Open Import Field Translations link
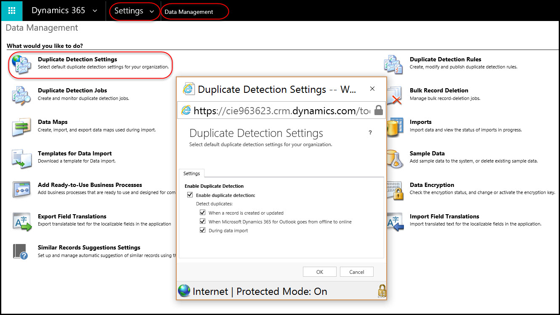The height and width of the screenshot is (315, 560). pyautogui.click(x=444, y=216)
